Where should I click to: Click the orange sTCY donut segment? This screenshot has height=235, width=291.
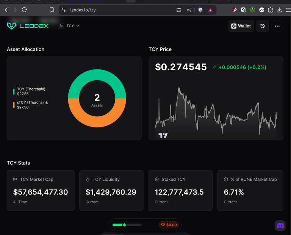(97, 122)
